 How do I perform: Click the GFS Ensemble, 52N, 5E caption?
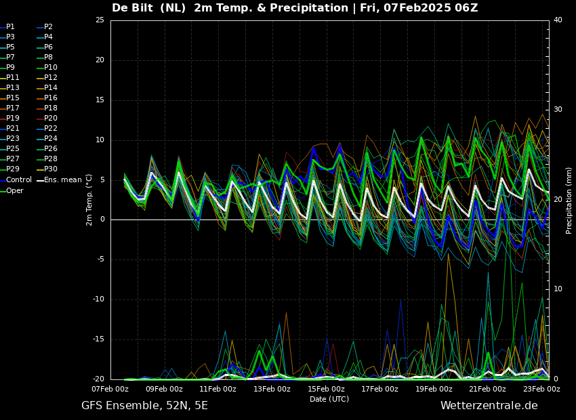(x=144, y=406)
